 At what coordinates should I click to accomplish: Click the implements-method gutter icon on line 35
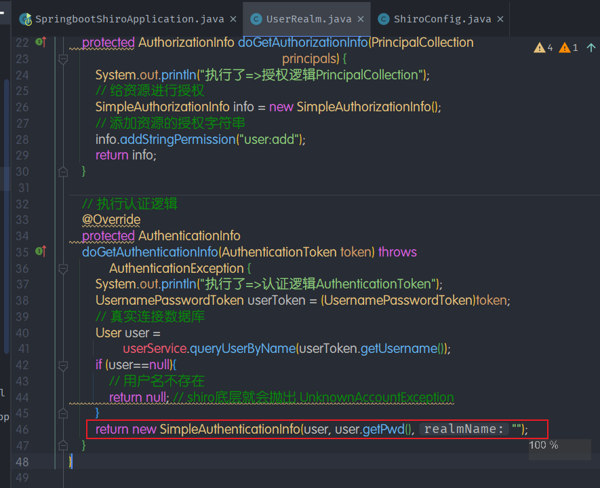tap(40, 252)
